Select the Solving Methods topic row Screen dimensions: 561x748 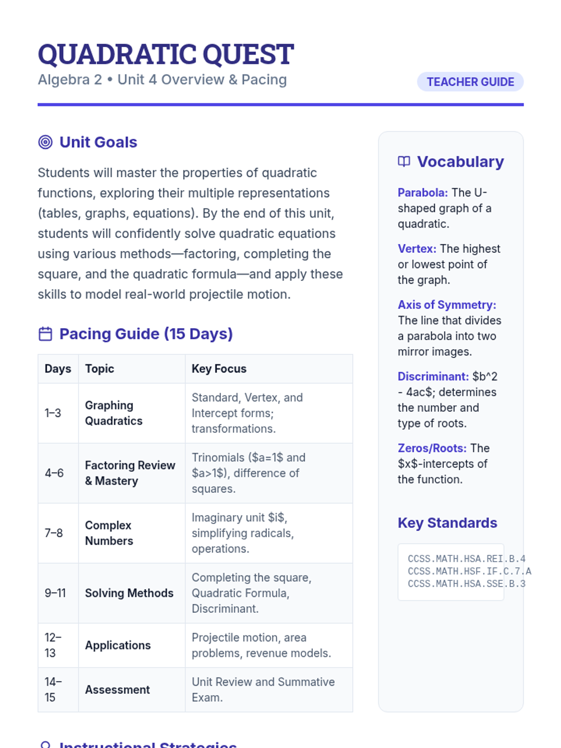point(129,593)
